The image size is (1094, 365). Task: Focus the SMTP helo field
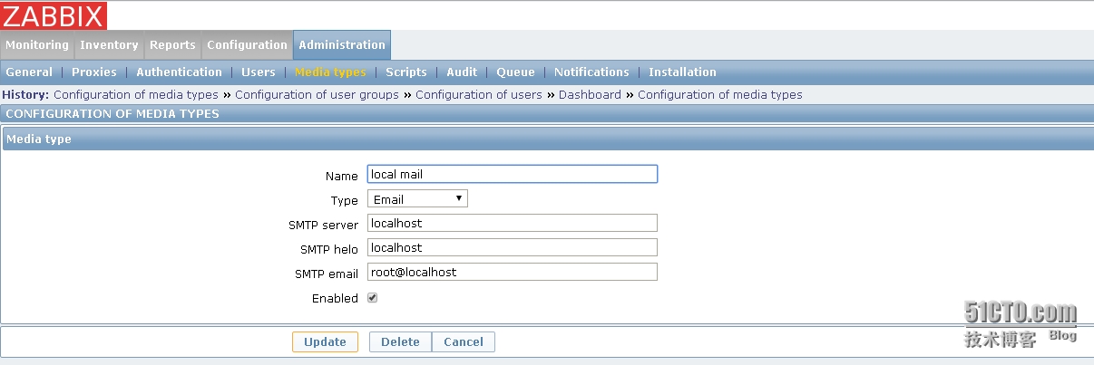tap(512, 247)
